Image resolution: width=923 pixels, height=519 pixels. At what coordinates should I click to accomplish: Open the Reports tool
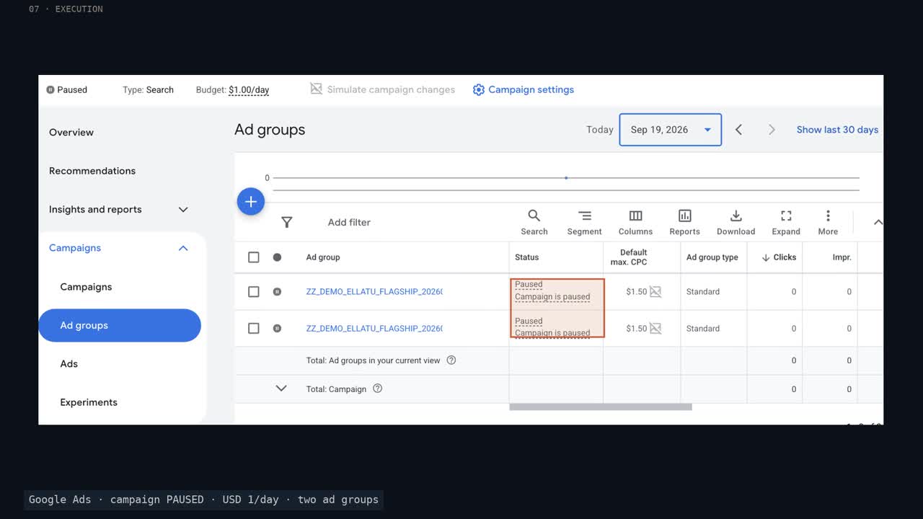click(x=684, y=222)
